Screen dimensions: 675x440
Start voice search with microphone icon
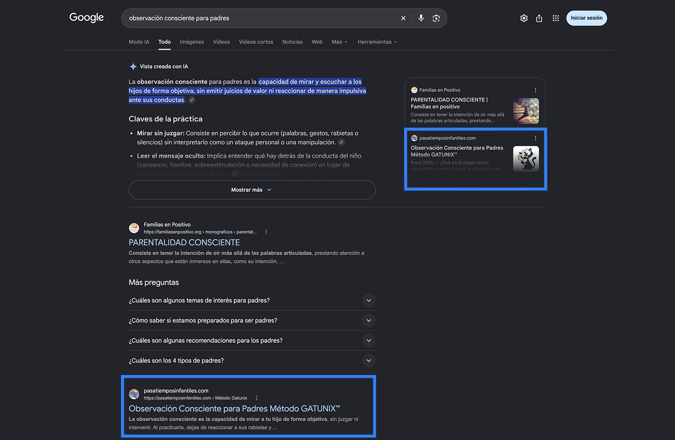pyautogui.click(x=421, y=18)
